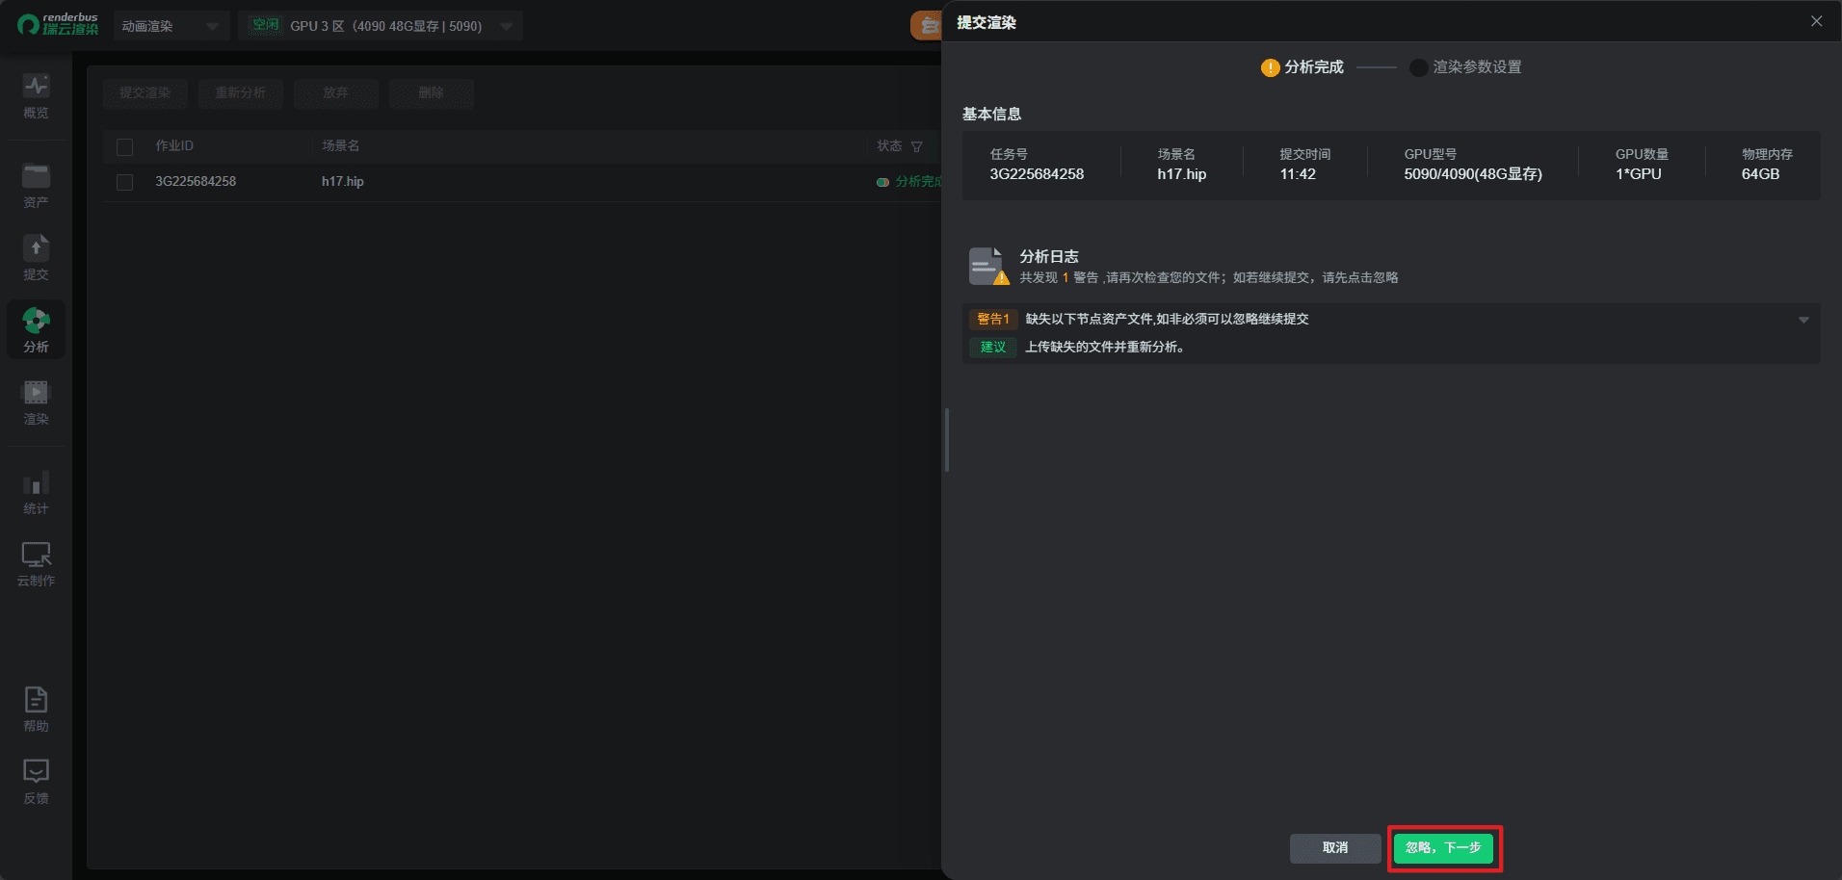
Task: Open the GPU 3 区 zone dropdown
Action: pyautogui.click(x=381, y=26)
